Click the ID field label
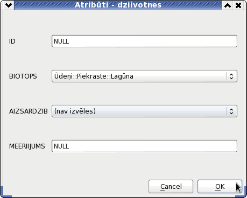 [x=12, y=41]
